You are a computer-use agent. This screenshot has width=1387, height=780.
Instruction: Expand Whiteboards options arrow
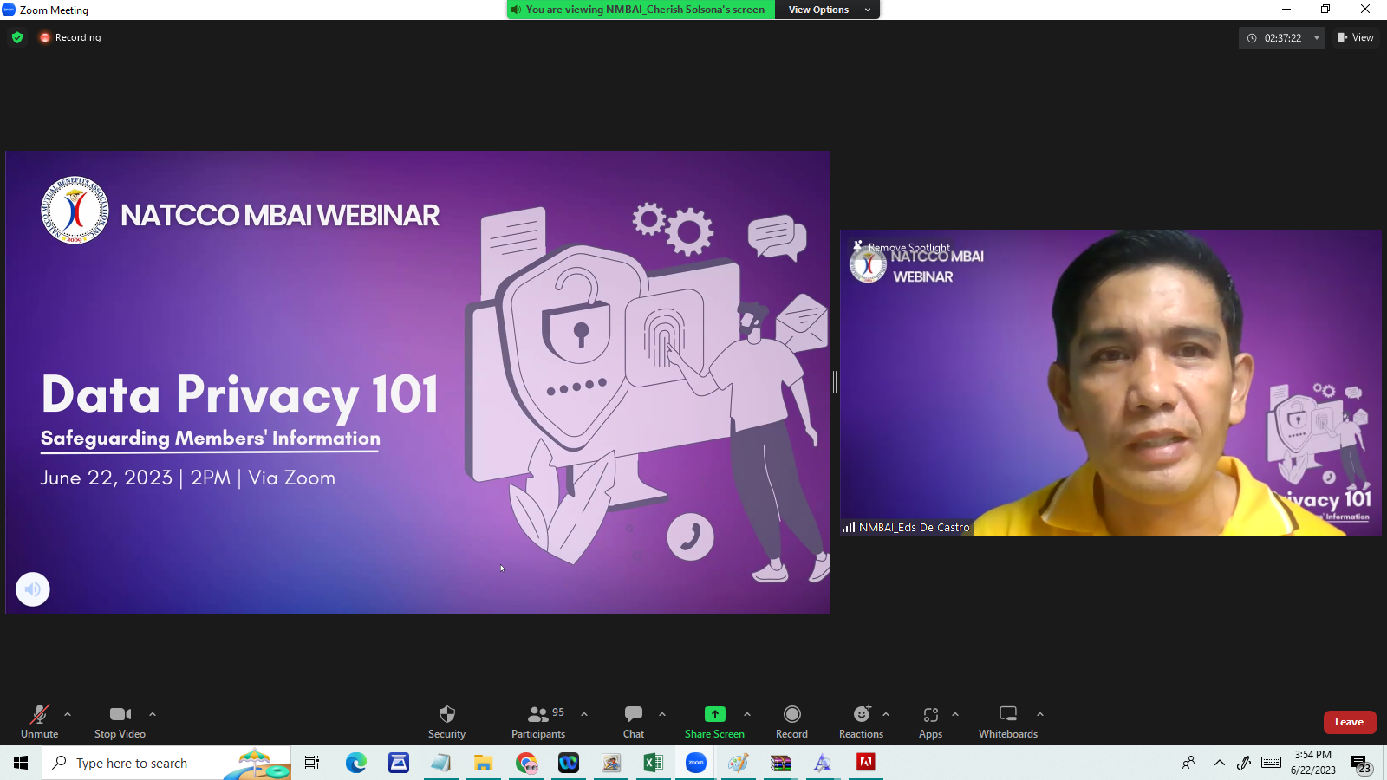[x=1040, y=714]
